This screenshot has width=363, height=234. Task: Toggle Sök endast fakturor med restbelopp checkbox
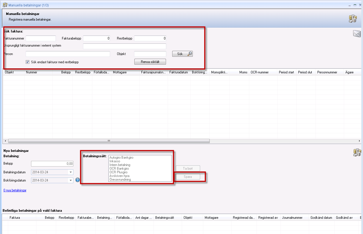(x=28, y=62)
